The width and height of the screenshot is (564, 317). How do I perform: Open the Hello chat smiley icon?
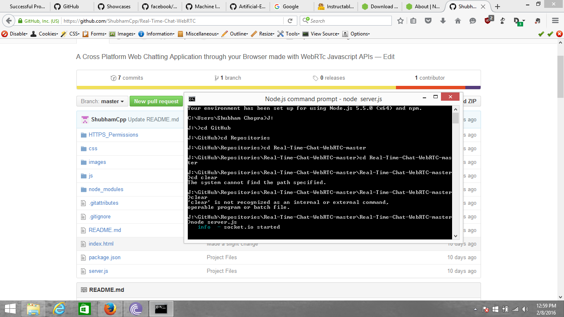(473, 21)
